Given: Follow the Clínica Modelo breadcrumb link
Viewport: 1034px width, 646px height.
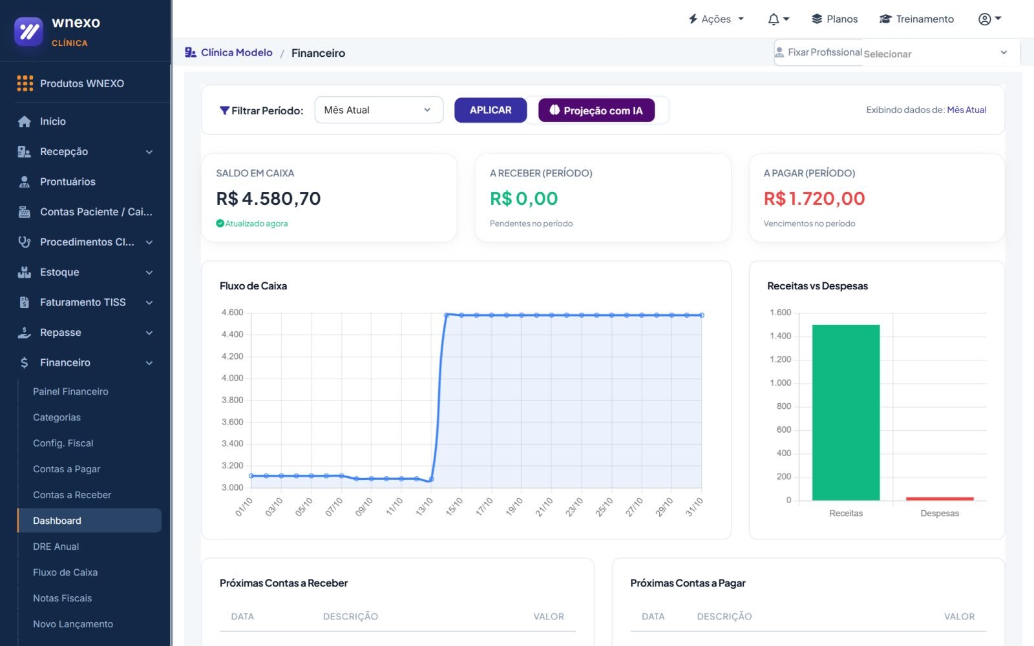Looking at the screenshot, I should point(237,52).
